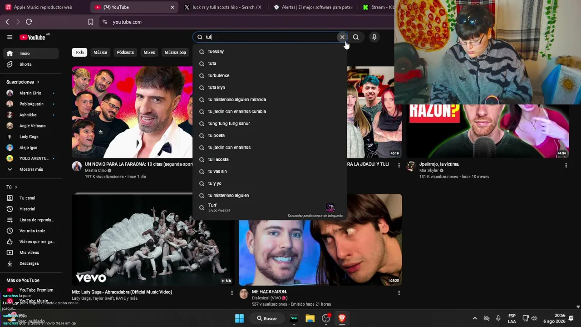
Task: Start voice search with the microphone button
Action: pyautogui.click(x=374, y=37)
